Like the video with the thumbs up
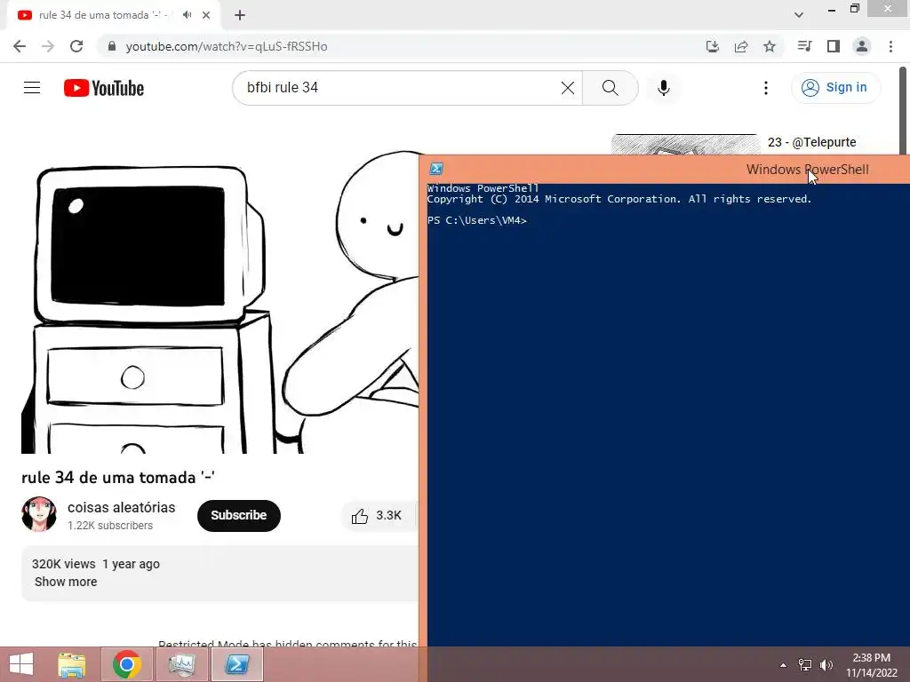Screen dimensions: 910x682 click(376, 516)
